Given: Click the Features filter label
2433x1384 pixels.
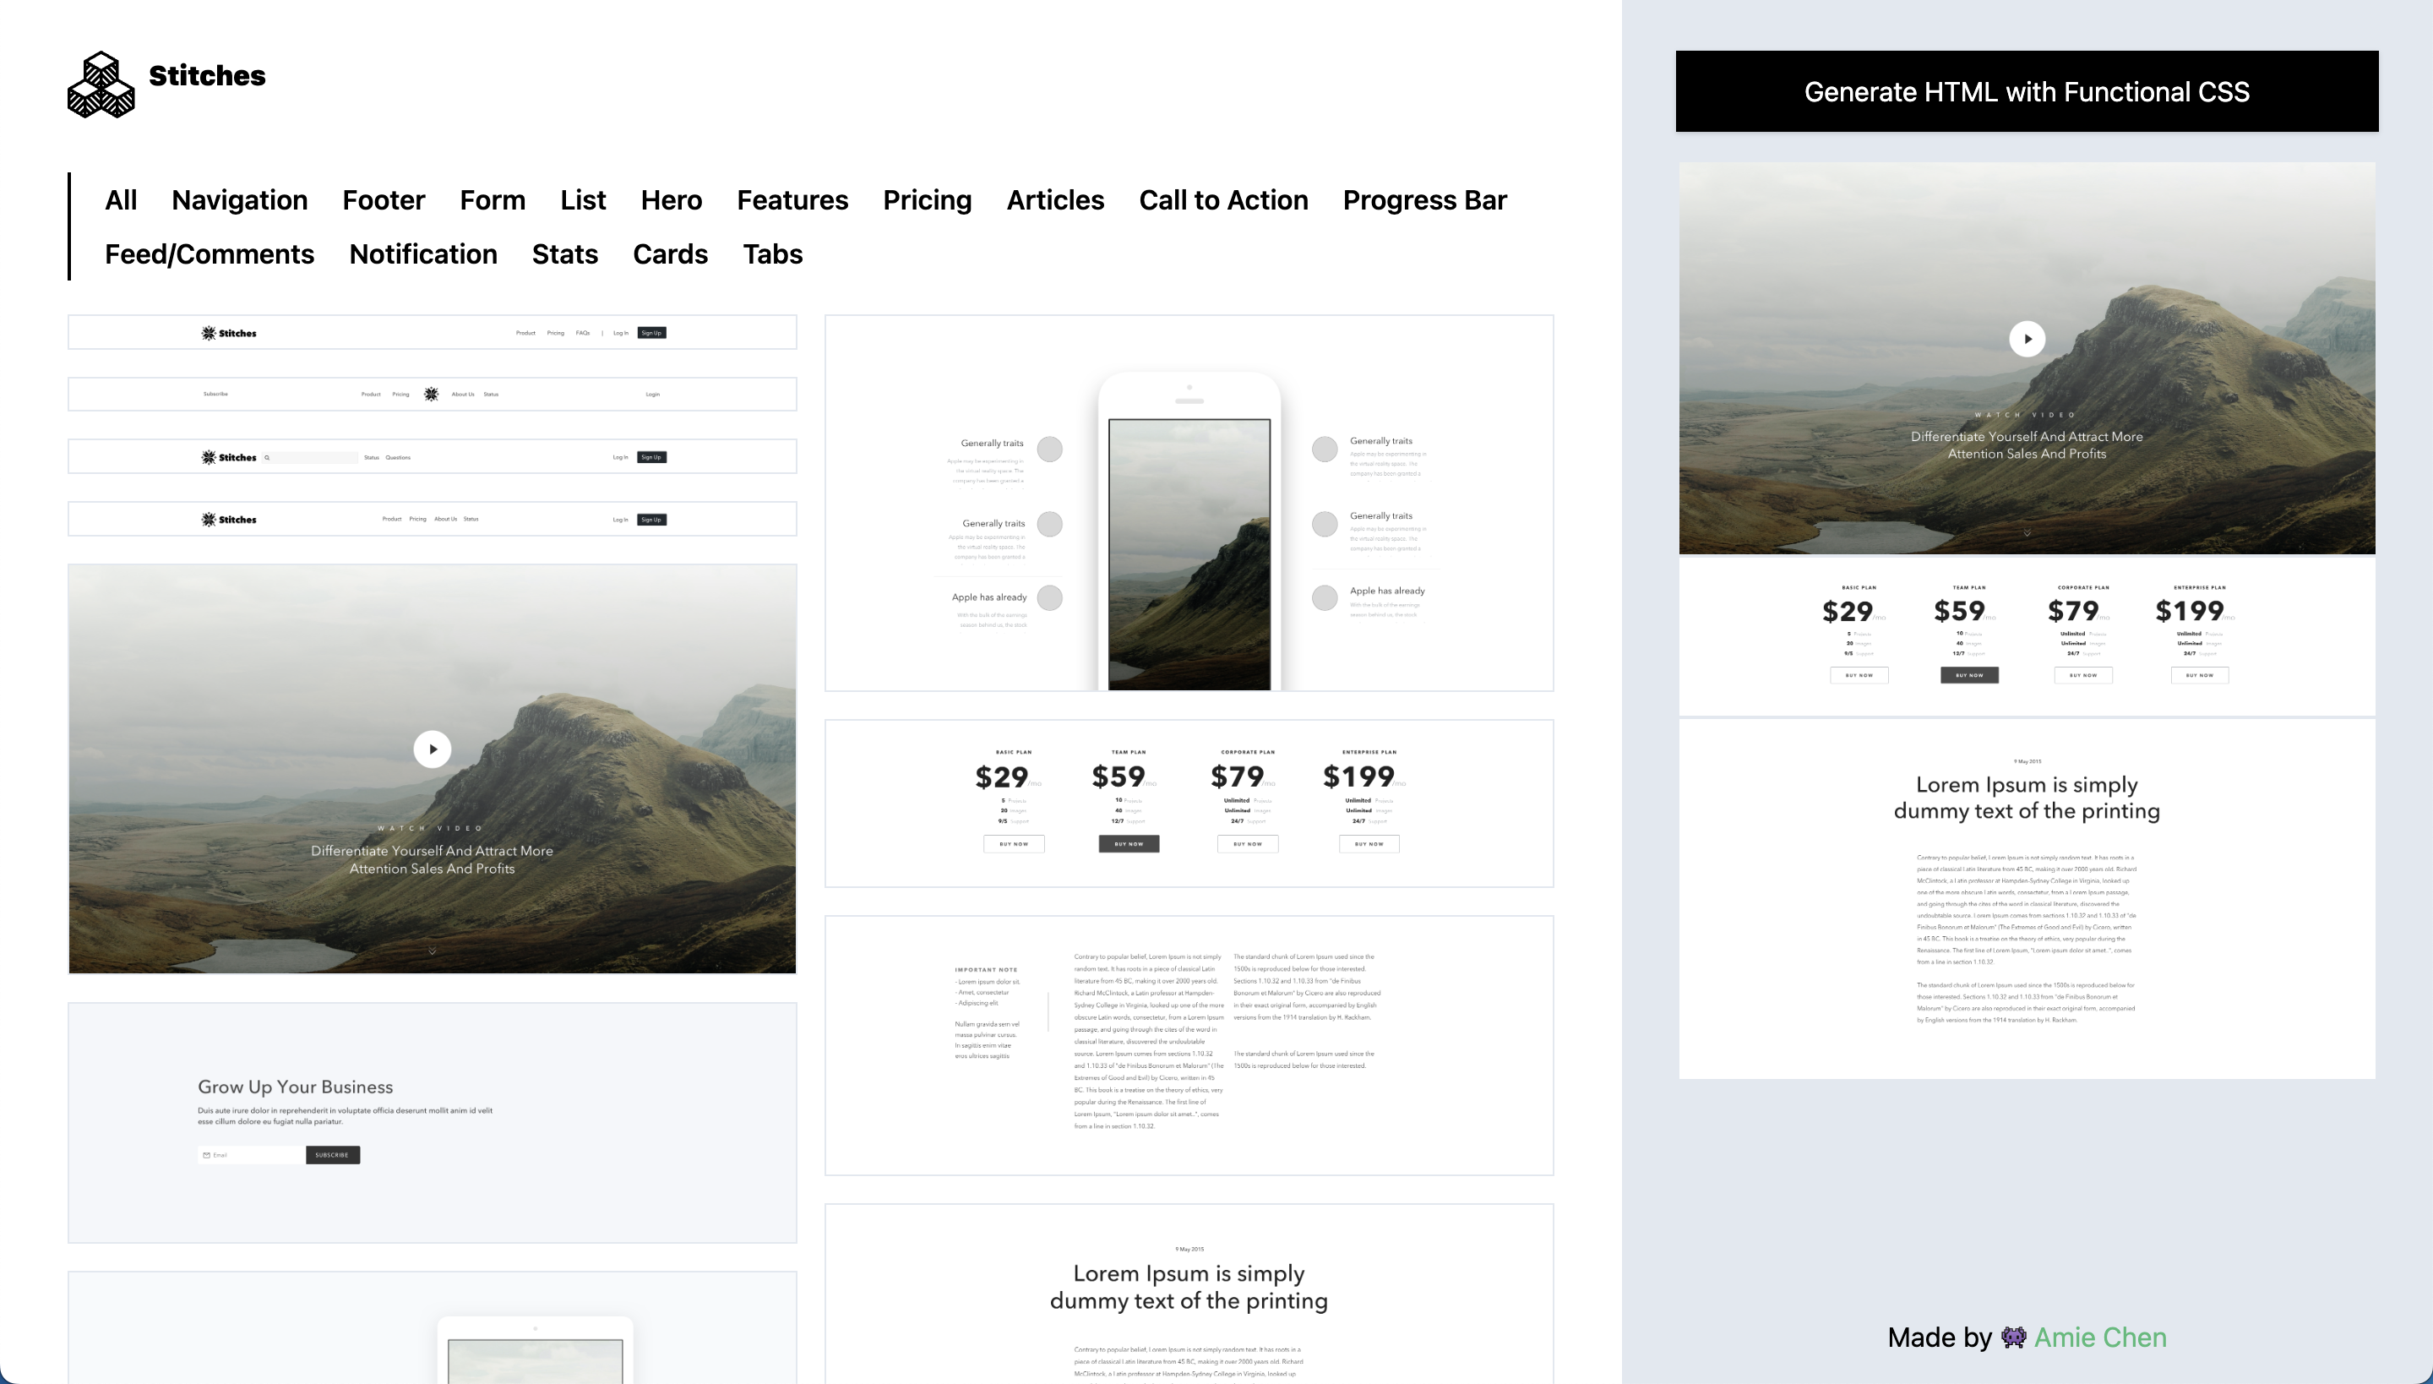Looking at the screenshot, I should point(791,199).
